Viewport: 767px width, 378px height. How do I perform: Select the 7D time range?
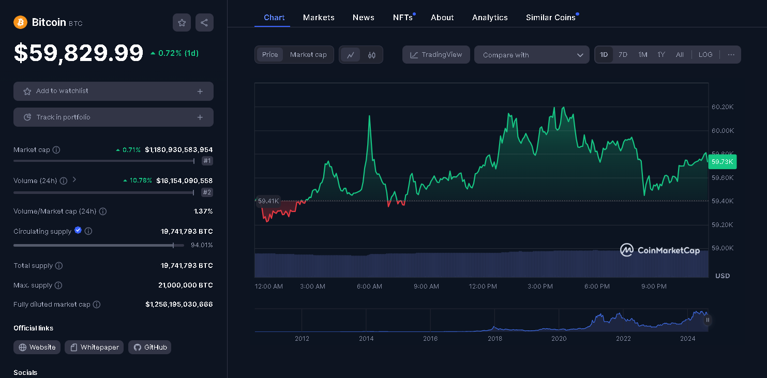click(x=623, y=55)
